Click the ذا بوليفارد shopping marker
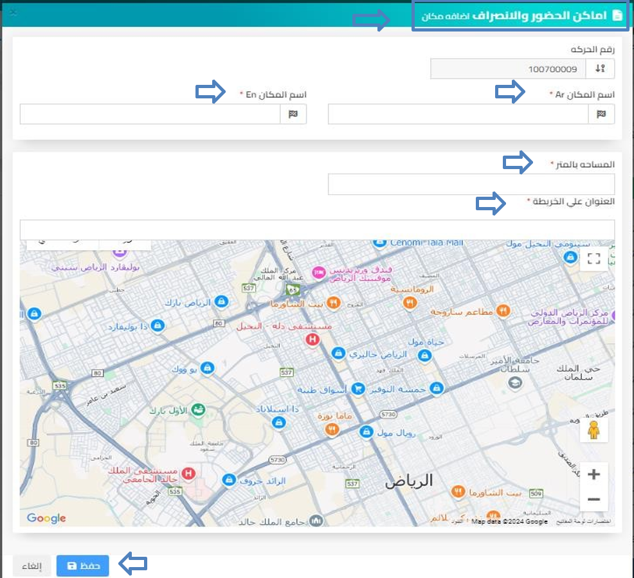The width and height of the screenshot is (634, 578). pyautogui.click(x=158, y=326)
